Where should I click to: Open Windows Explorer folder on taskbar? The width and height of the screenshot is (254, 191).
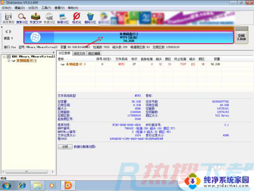point(38,185)
